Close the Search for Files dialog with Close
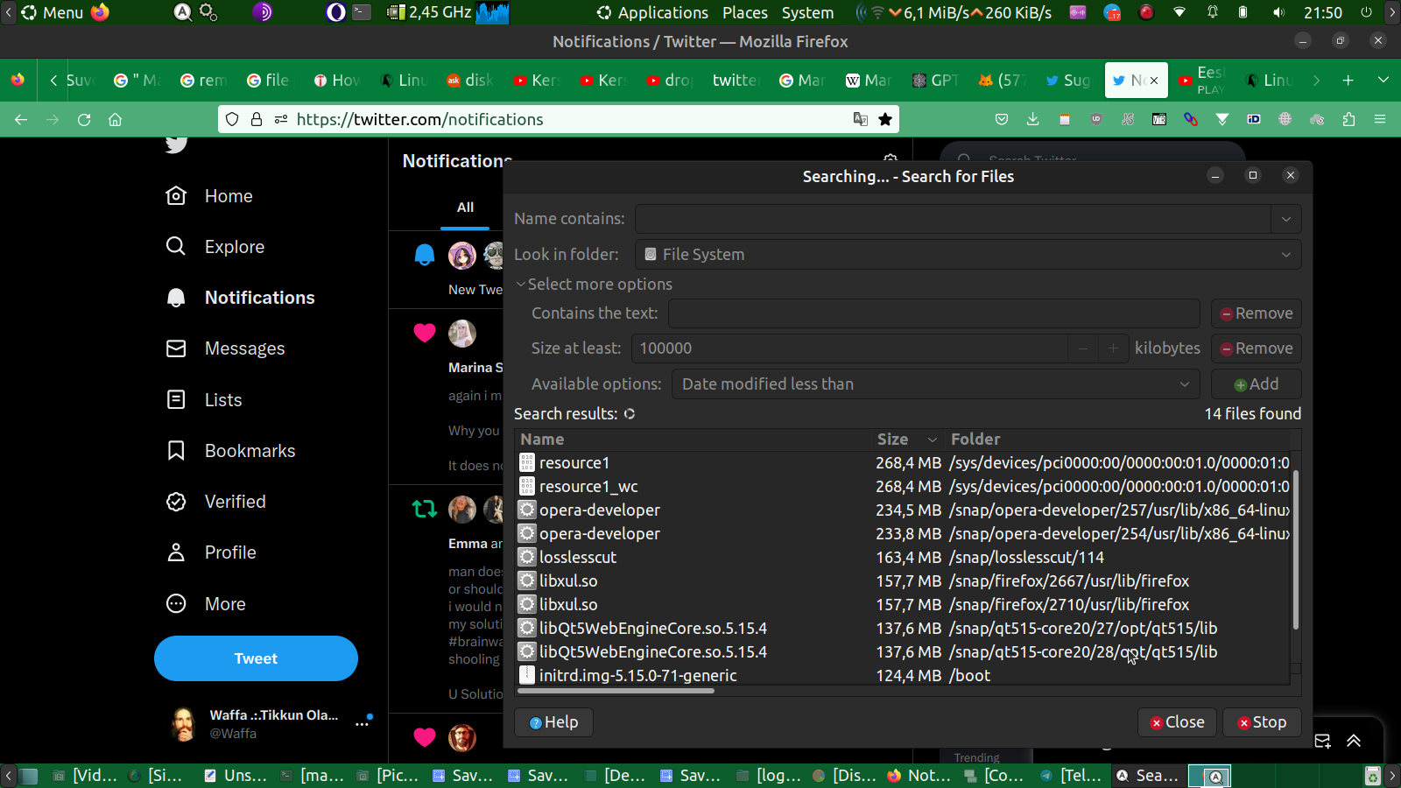 pos(1177,722)
